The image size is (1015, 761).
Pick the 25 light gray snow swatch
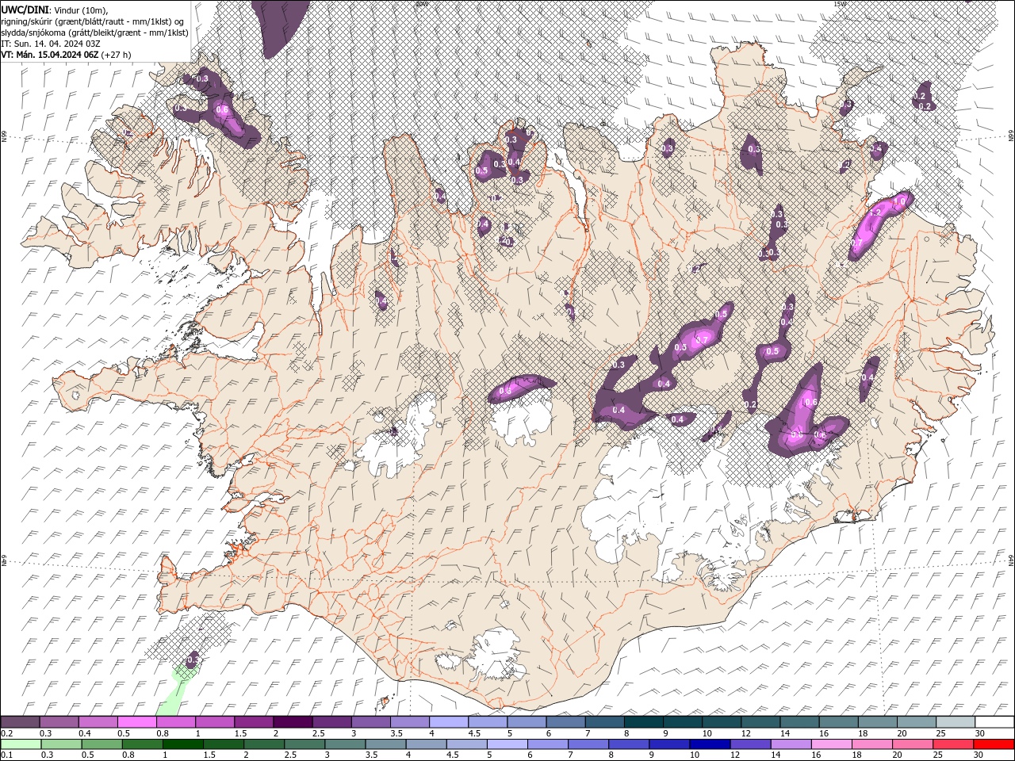click(x=956, y=722)
